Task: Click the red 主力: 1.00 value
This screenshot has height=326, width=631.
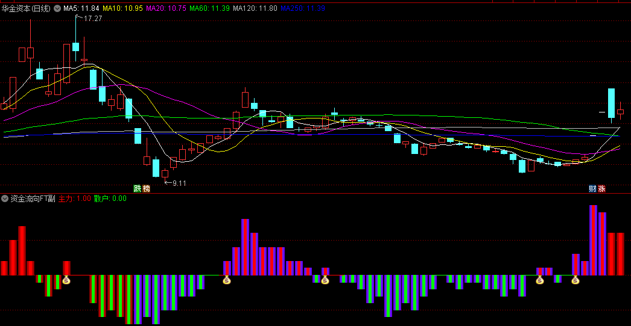Action: point(75,198)
